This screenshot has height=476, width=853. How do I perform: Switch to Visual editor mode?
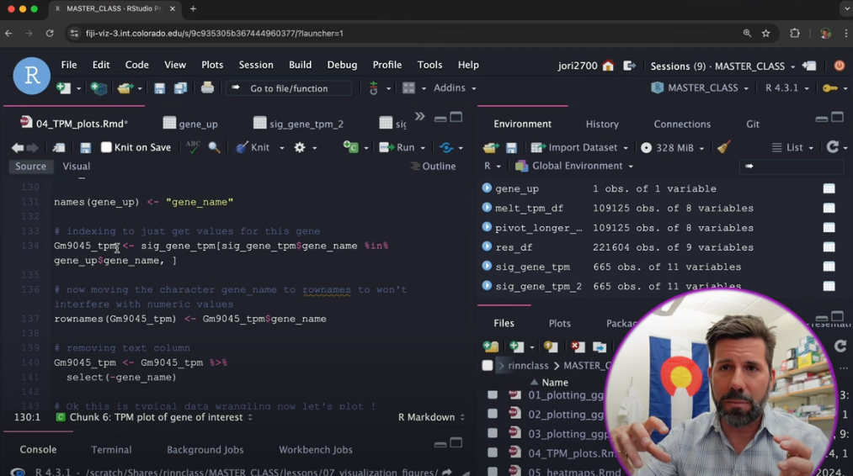76,167
